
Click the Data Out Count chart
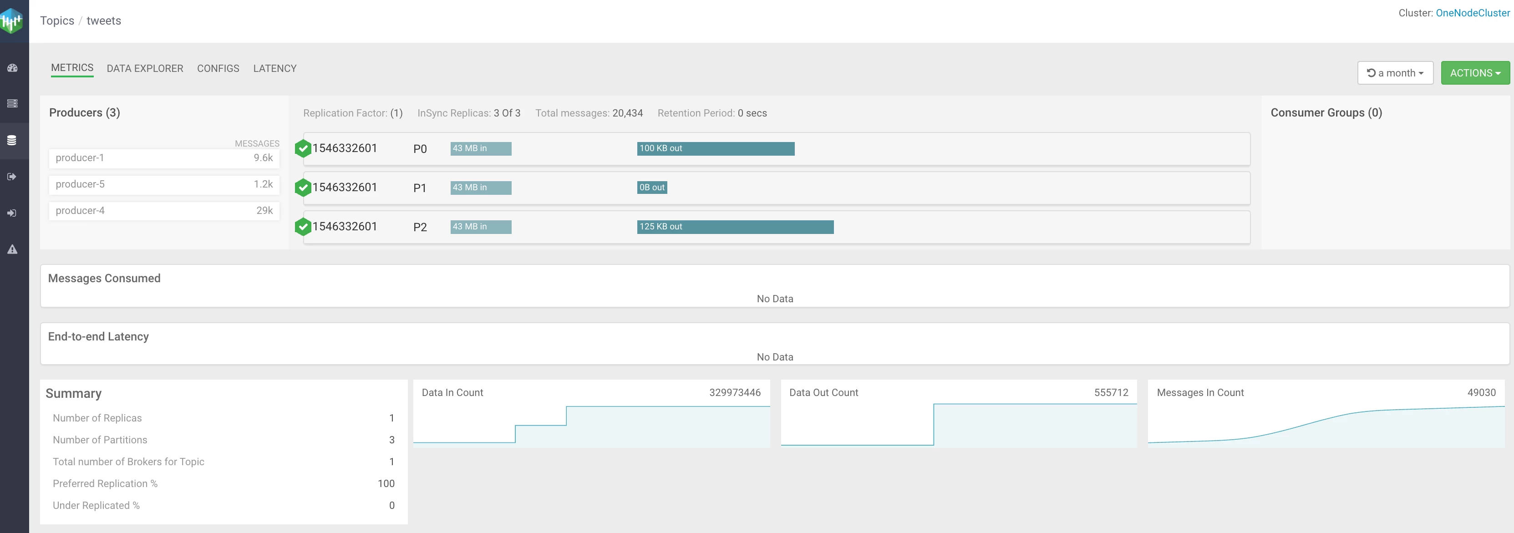(x=959, y=414)
